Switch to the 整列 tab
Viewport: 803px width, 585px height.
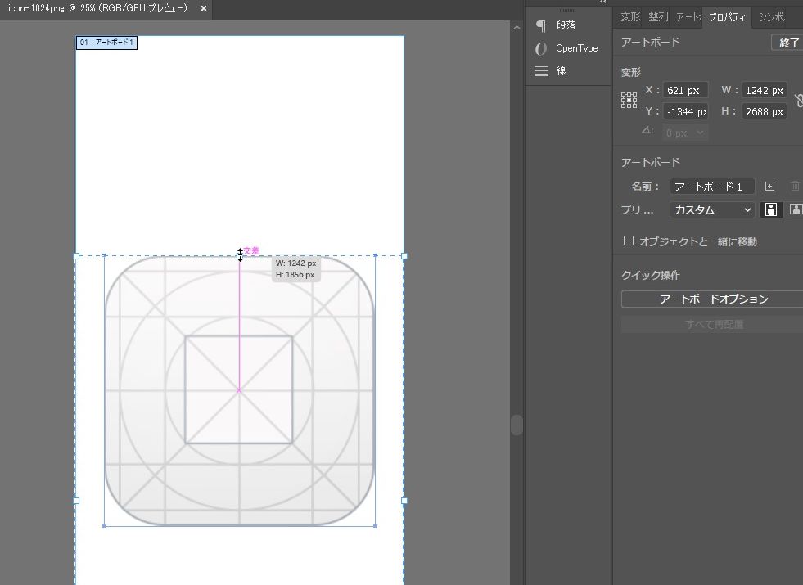click(x=657, y=17)
